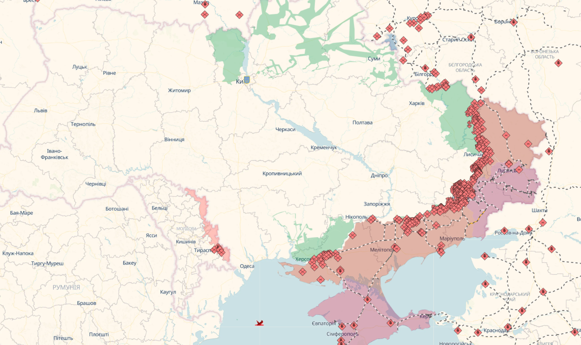Viewport: 581px width, 345px height.
Task: Select marker immediately right of Євпаторія label
Action: (x=342, y=326)
